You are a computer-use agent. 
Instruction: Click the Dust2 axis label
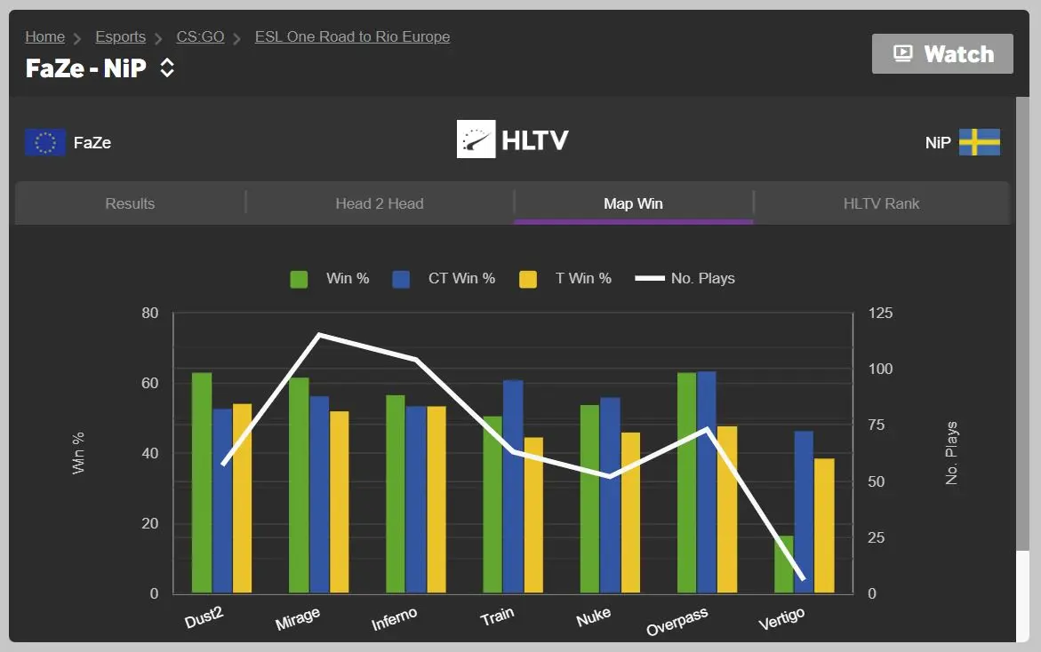point(204,617)
